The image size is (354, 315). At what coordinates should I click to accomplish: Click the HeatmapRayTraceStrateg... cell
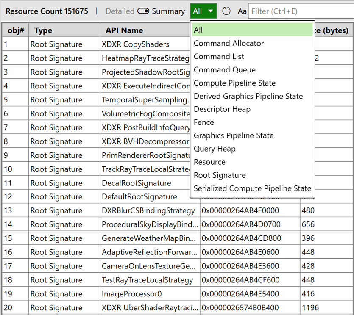coord(145,58)
